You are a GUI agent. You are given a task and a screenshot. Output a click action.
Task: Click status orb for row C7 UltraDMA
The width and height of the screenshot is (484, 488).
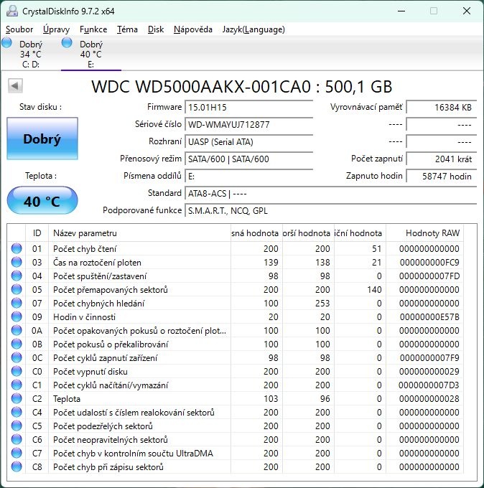[x=17, y=453]
